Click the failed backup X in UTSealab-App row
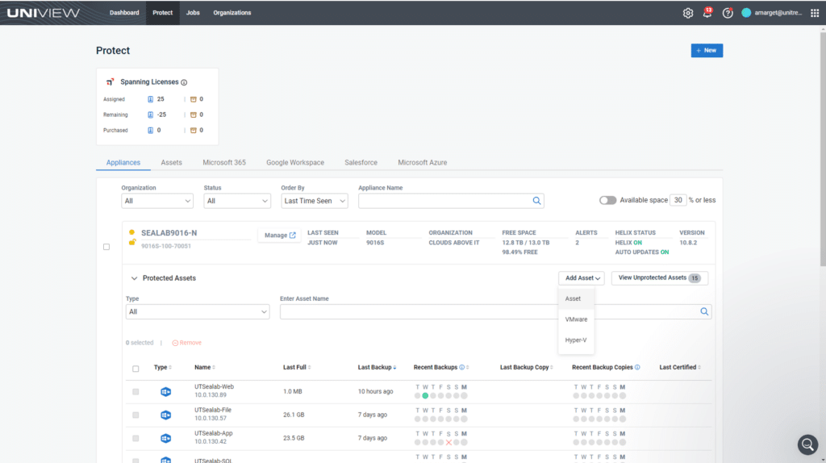The width and height of the screenshot is (826, 463). coord(448,443)
